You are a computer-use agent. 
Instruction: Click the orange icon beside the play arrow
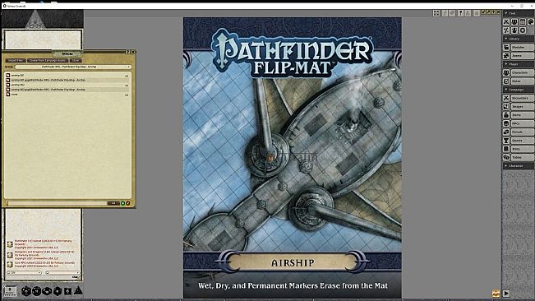(x=496, y=293)
